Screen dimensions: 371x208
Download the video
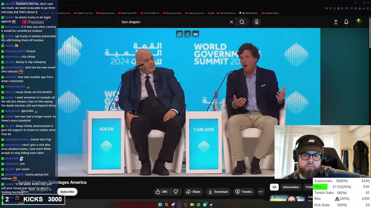(x=218, y=192)
